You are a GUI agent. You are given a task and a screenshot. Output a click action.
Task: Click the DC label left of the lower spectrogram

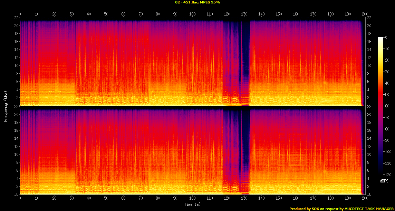[16, 194]
